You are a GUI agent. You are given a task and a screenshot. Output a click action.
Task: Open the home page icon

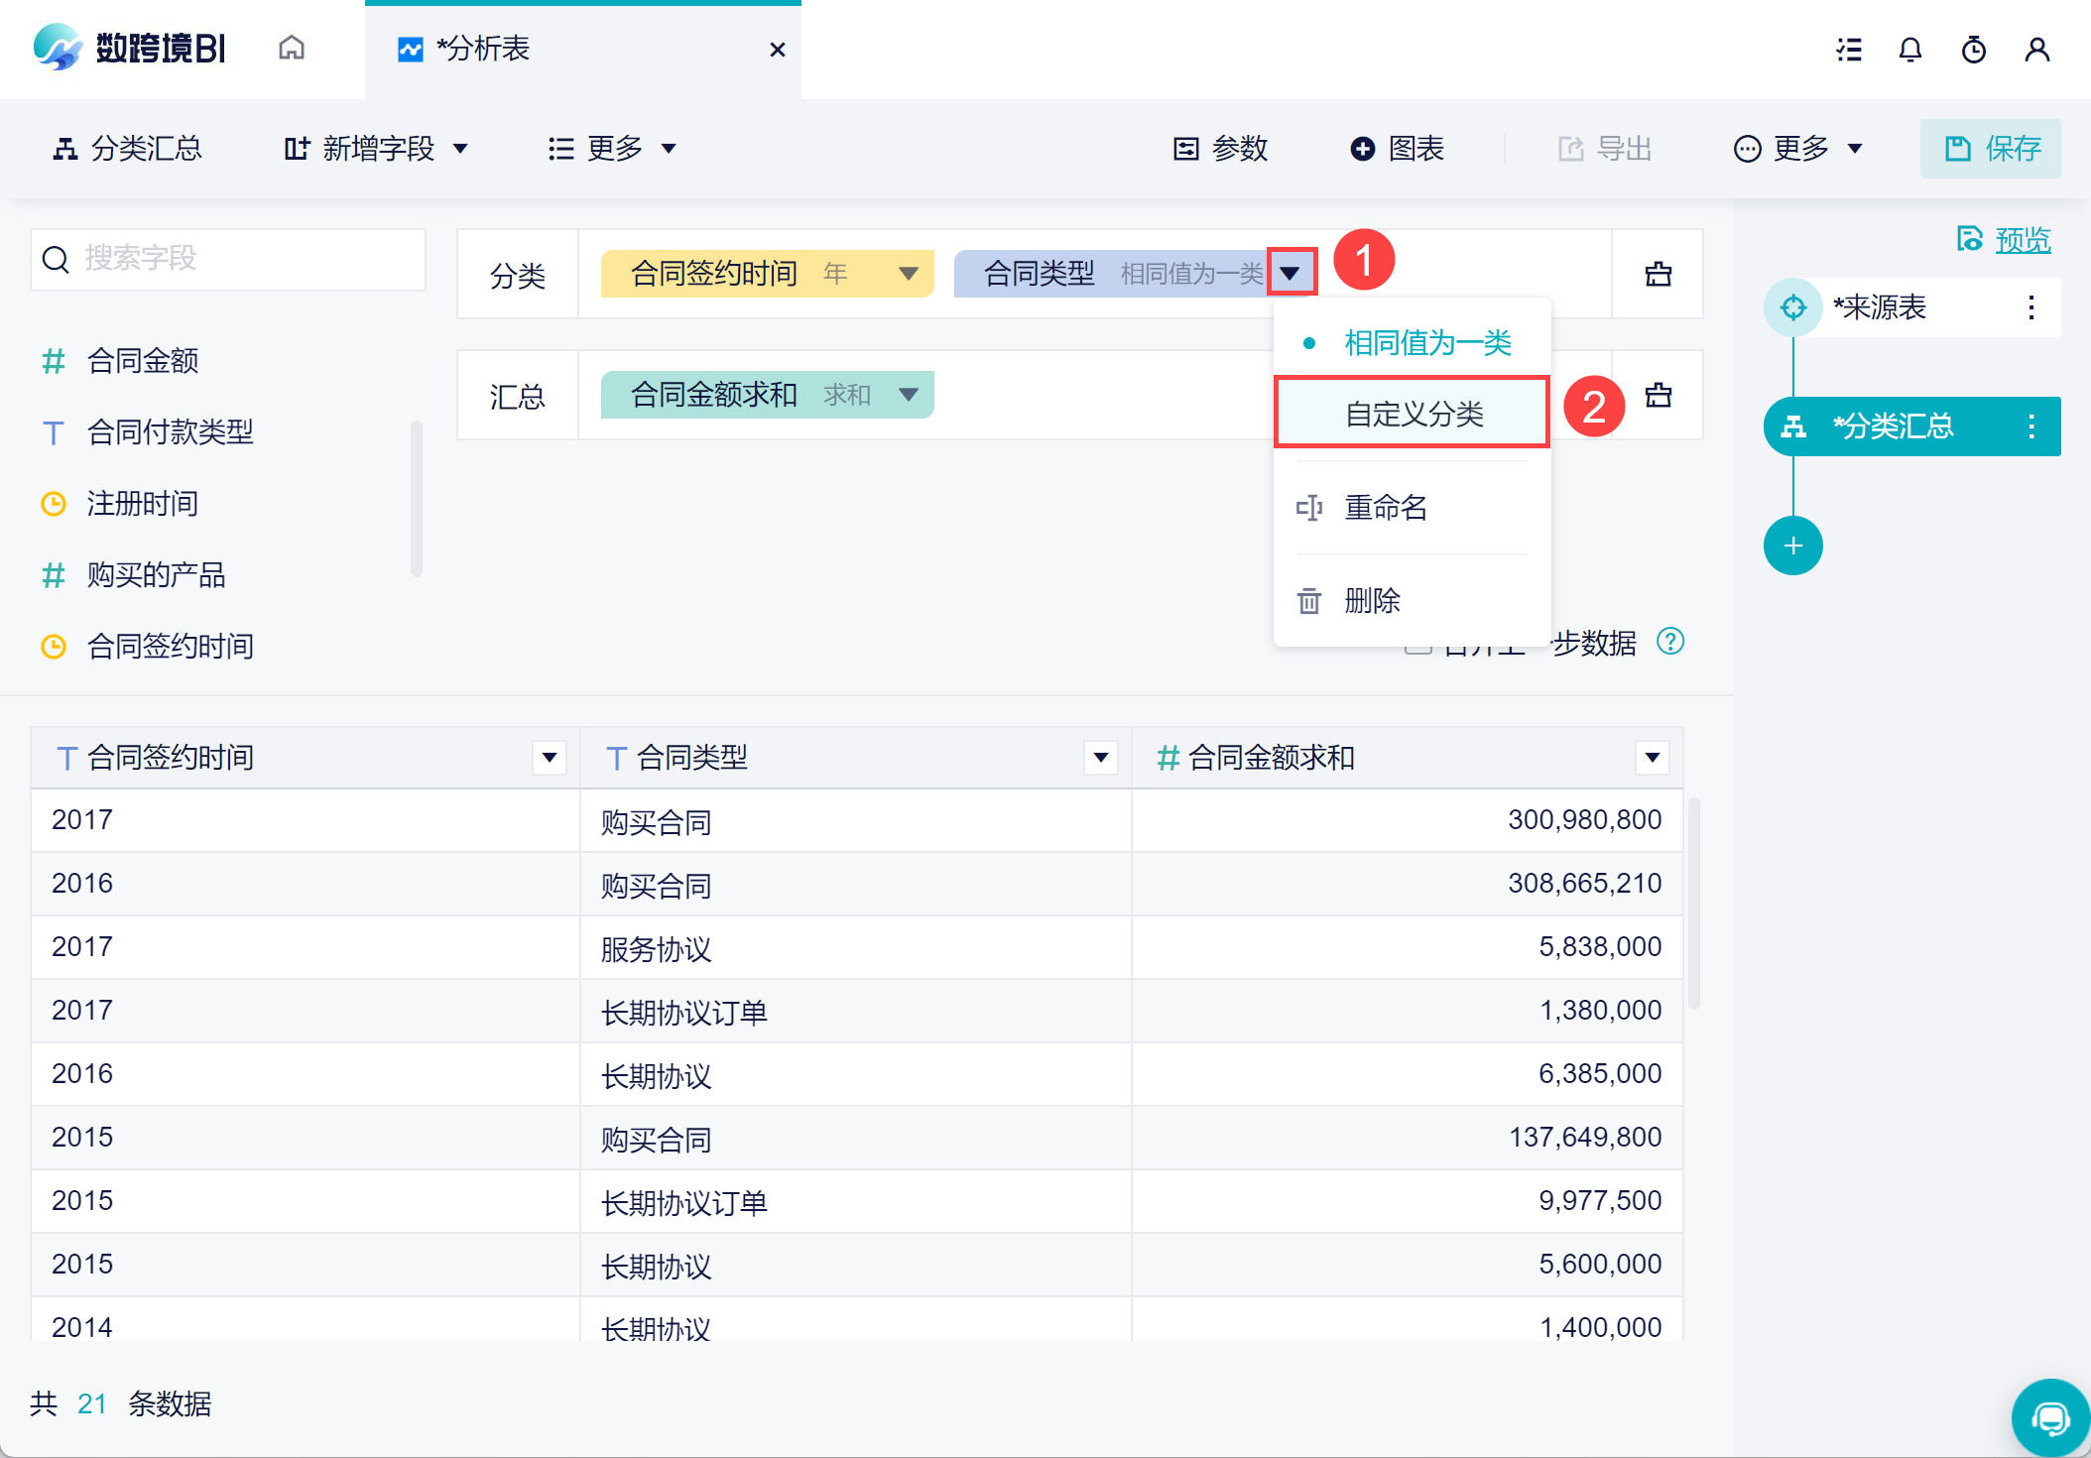[292, 48]
